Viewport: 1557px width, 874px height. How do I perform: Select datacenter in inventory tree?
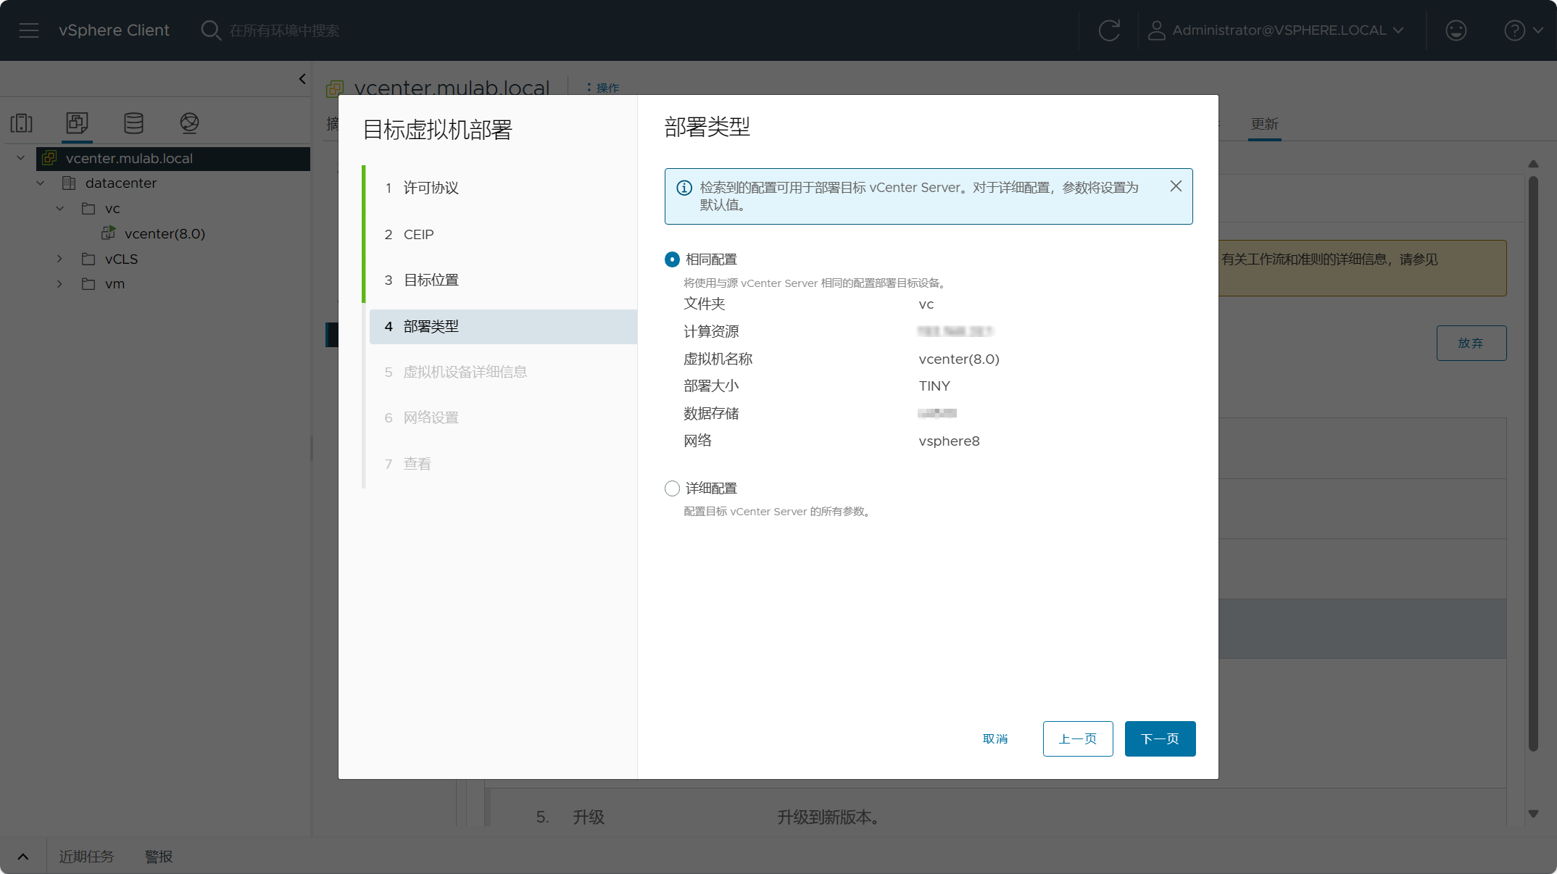(x=120, y=183)
